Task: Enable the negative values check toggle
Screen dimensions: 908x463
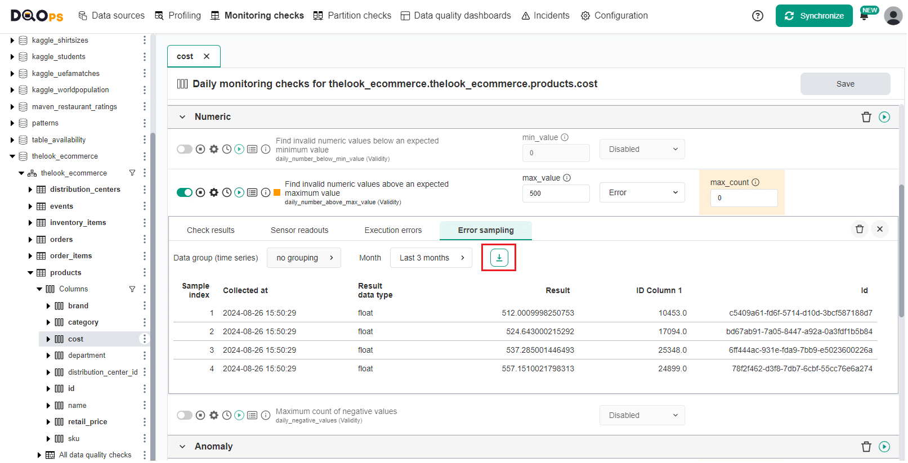Action: coord(185,415)
